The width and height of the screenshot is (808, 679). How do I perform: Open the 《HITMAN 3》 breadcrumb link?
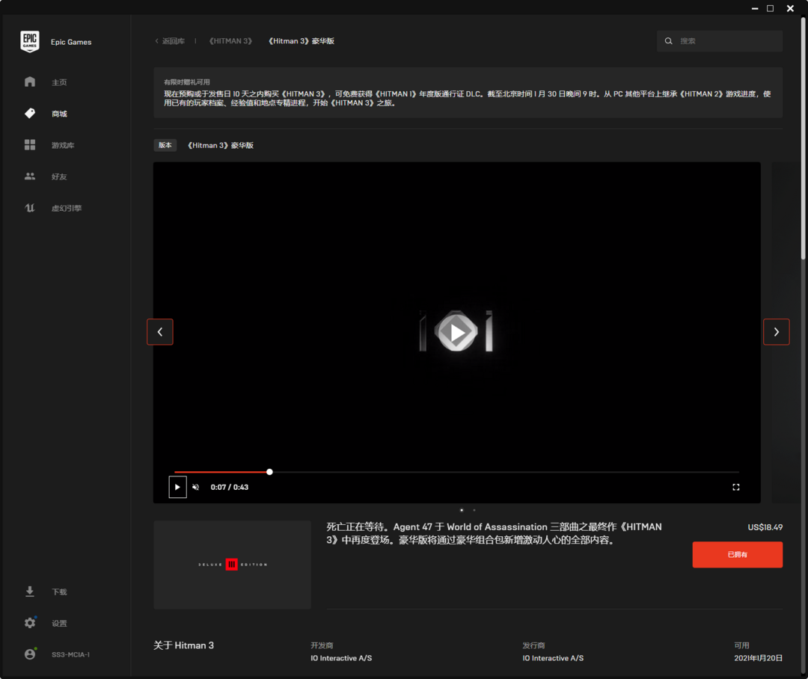[230, 40]
